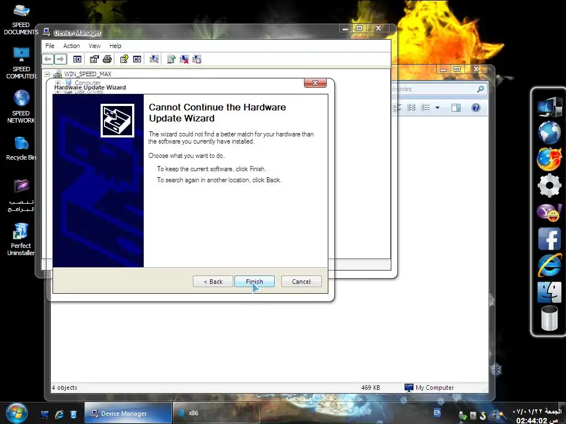
Task: Click the search magnifier icon in Explorer
Action: [480, 89]
